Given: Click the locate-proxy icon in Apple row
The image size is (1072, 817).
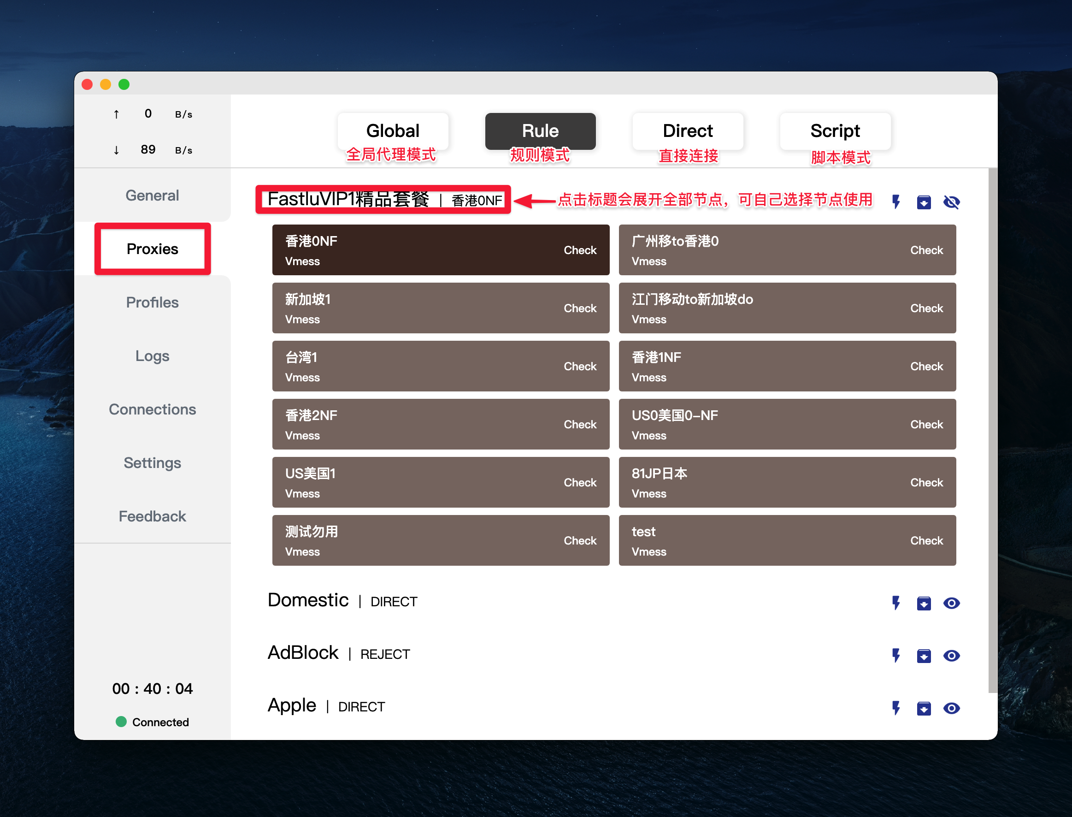Looking at the screenshot, I should 923,708.
